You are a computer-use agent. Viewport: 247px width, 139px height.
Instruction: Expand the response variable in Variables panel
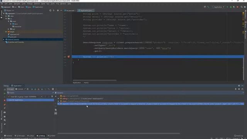[58, 104]
